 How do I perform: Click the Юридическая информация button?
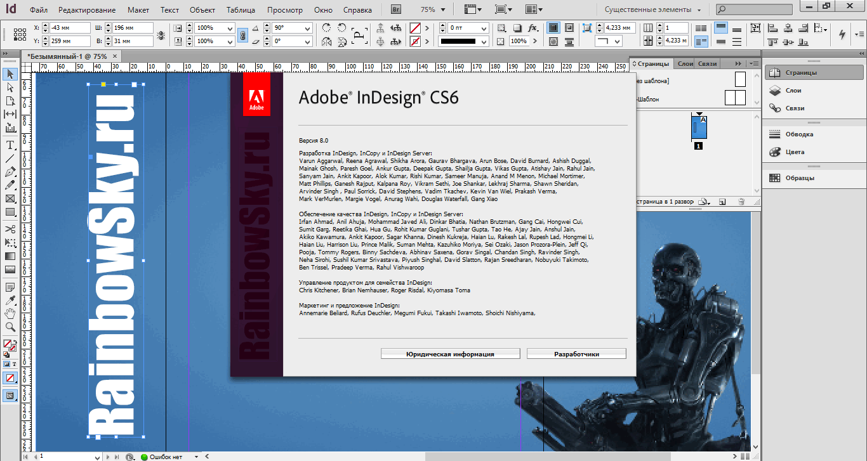[x=450, y=354]
